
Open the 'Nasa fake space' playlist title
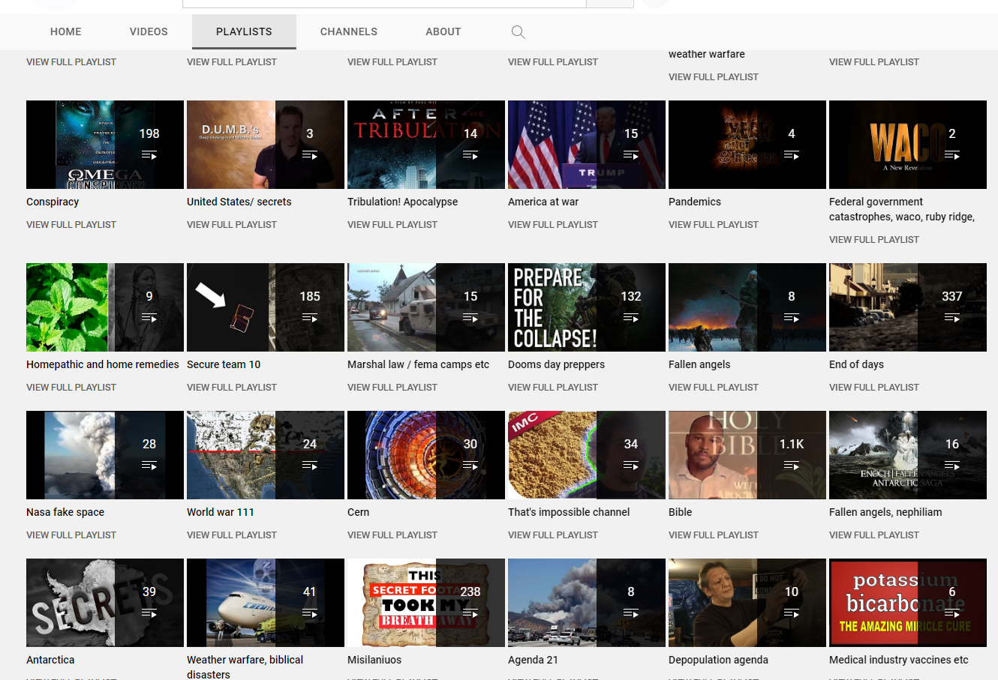tap(65, 512)
